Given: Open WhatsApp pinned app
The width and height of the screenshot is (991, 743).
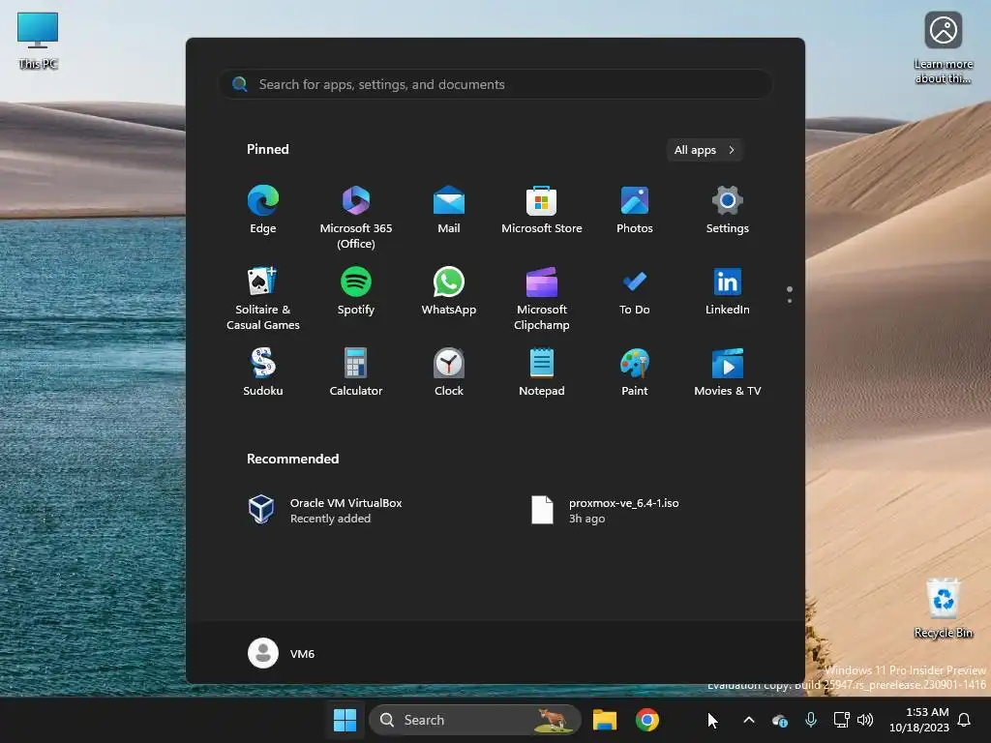Looking at the screenshot, I should (x=449, y=291).
